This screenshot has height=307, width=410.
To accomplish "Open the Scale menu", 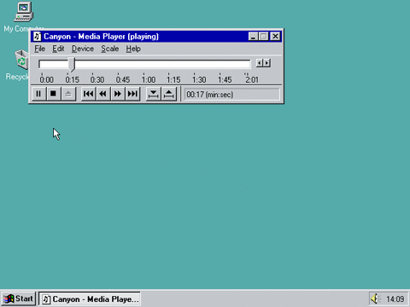I will [x=110, y=49].
